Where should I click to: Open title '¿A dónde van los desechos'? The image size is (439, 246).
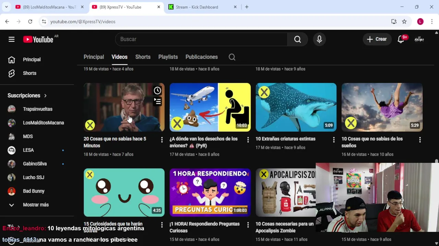(x=203, y=142)
